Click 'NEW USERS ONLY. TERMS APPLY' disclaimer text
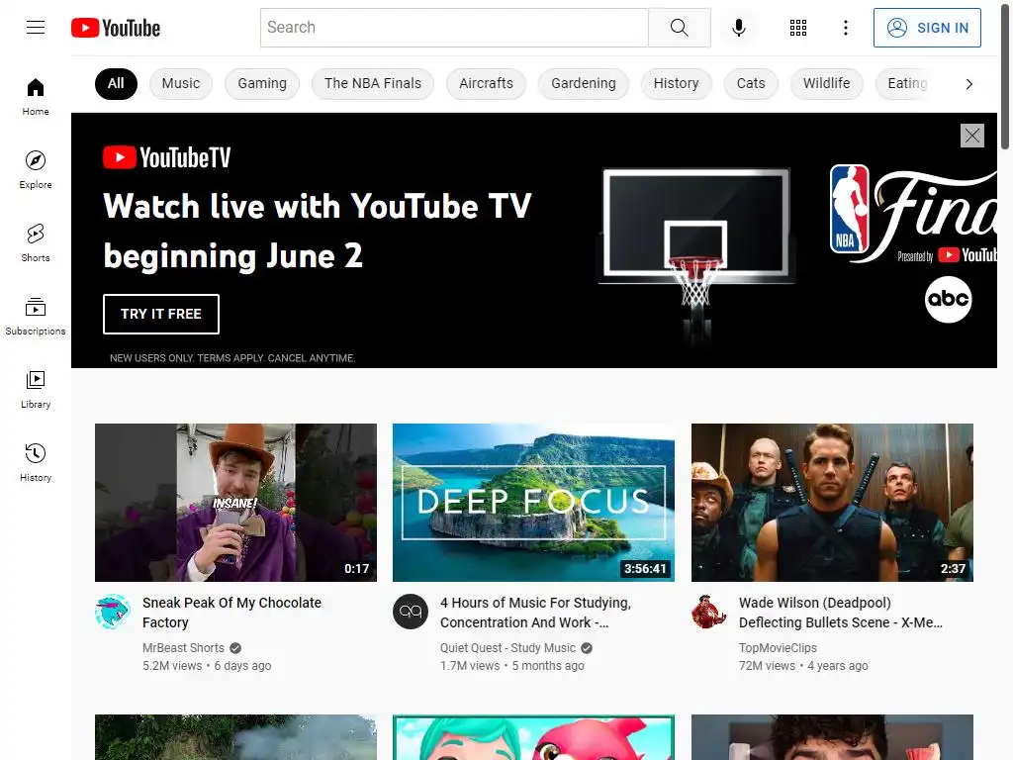 (231, 358)
